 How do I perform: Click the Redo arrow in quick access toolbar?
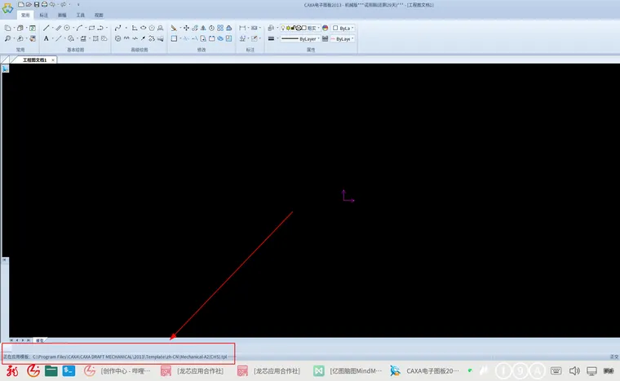[63, 4]
